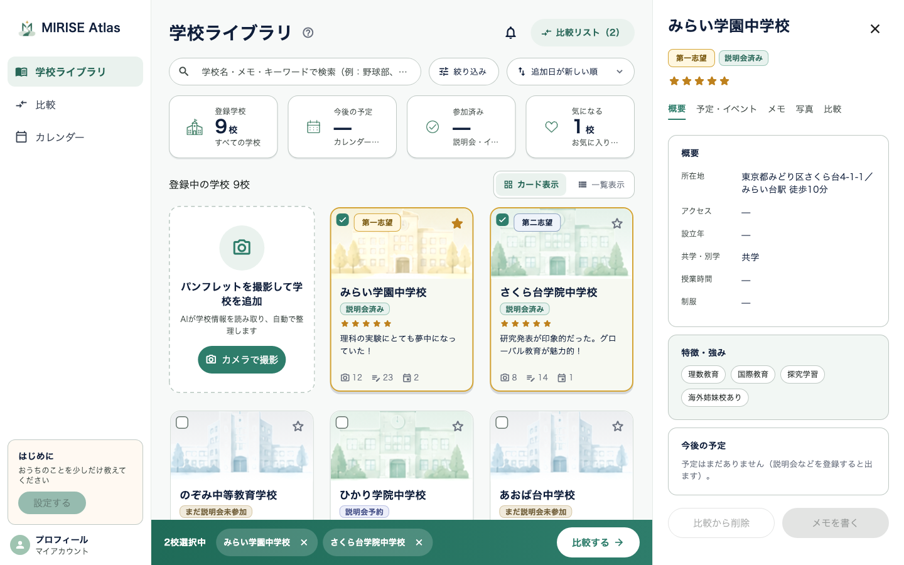Screen dimensions: 904x565
Task: Star the ひかり学院中学校 card
Action: click(458, 426)
